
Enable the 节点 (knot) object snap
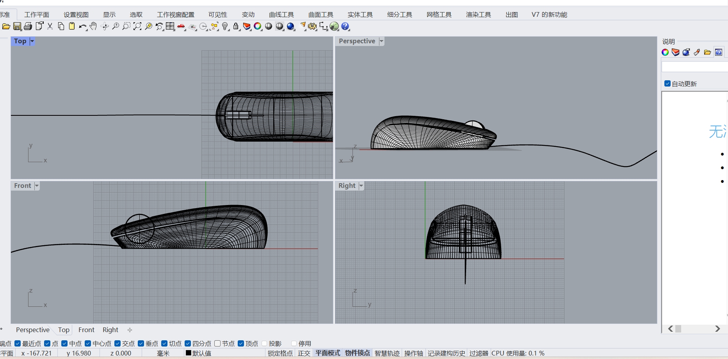click(x=217, y=343)
